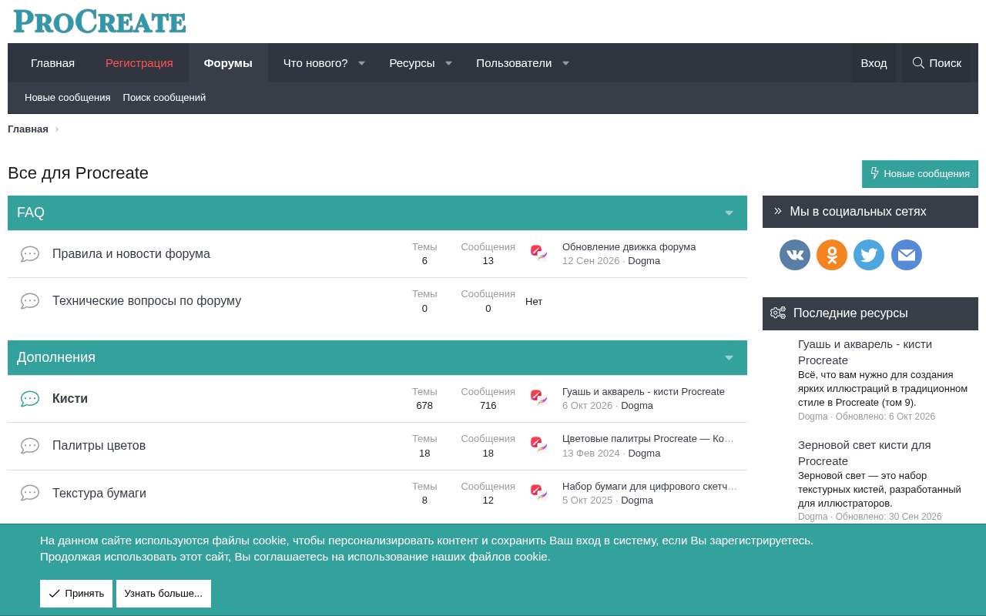Open Технические вопросы по форуму

(x=146, y=301)
